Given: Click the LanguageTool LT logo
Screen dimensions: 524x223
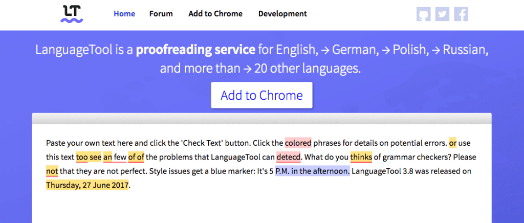Looking at the screenshot, I should [x=72, y=14].
